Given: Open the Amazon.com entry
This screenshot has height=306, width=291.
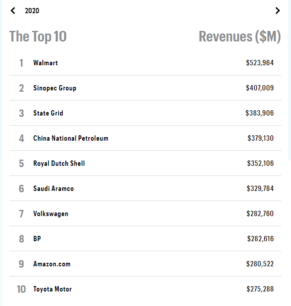Looking at the screenshot, I should point(52,264).
